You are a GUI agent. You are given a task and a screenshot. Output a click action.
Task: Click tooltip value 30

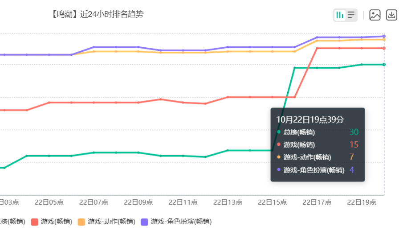click(x=354, y=132)
